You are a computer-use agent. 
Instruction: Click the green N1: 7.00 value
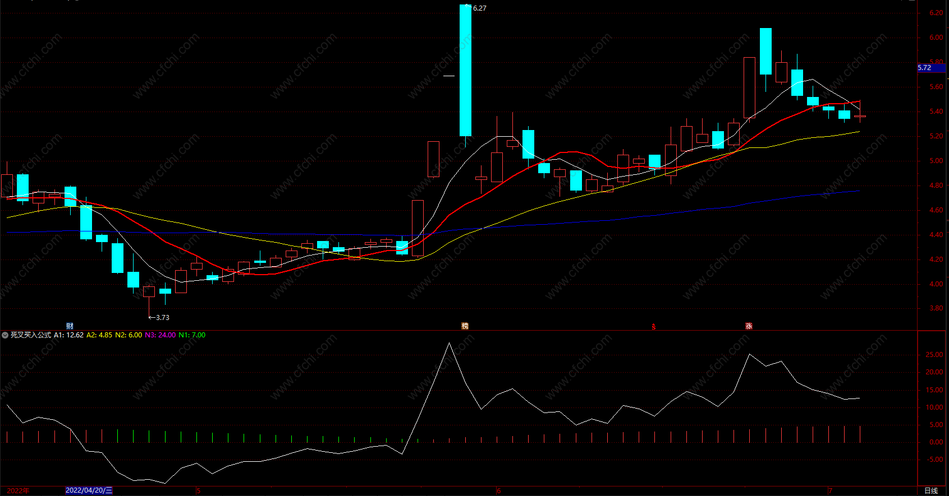(x=192, y=335)
